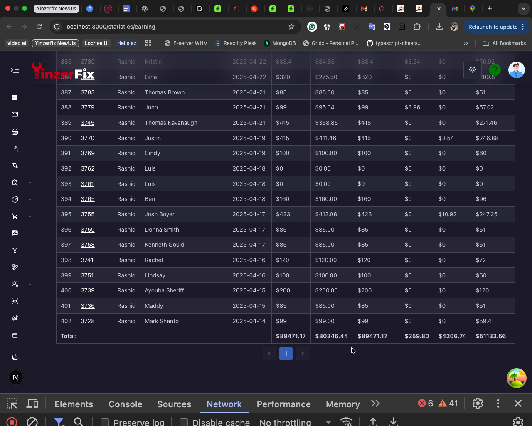Expand hidden bookmarks with the double chevron
Image resolution: width=532 pixels, height=426 pixels.
466,43
